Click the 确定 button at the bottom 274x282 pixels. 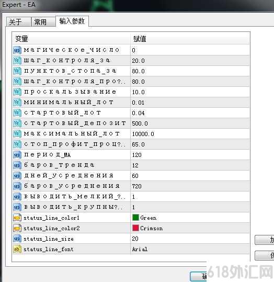(x=199, y=276)
